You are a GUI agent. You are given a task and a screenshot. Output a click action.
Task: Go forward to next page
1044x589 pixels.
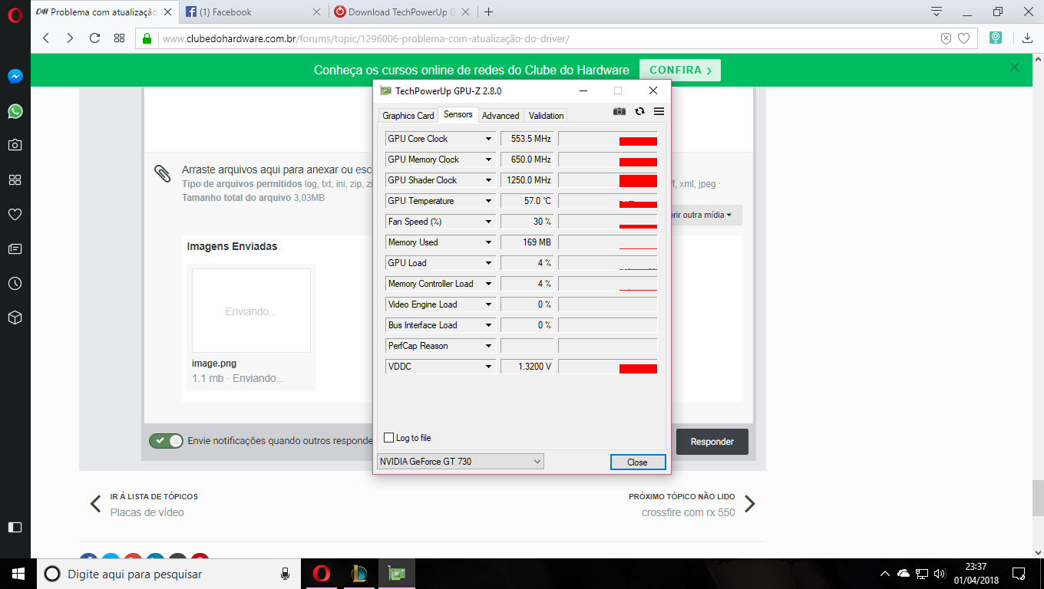(70, 38)
